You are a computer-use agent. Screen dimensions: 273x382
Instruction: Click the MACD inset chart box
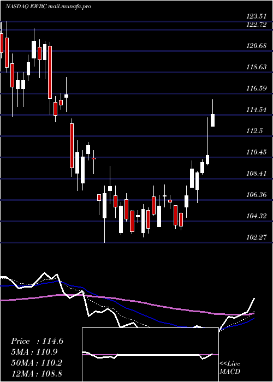pyautogui.click(x=150, y=355)
